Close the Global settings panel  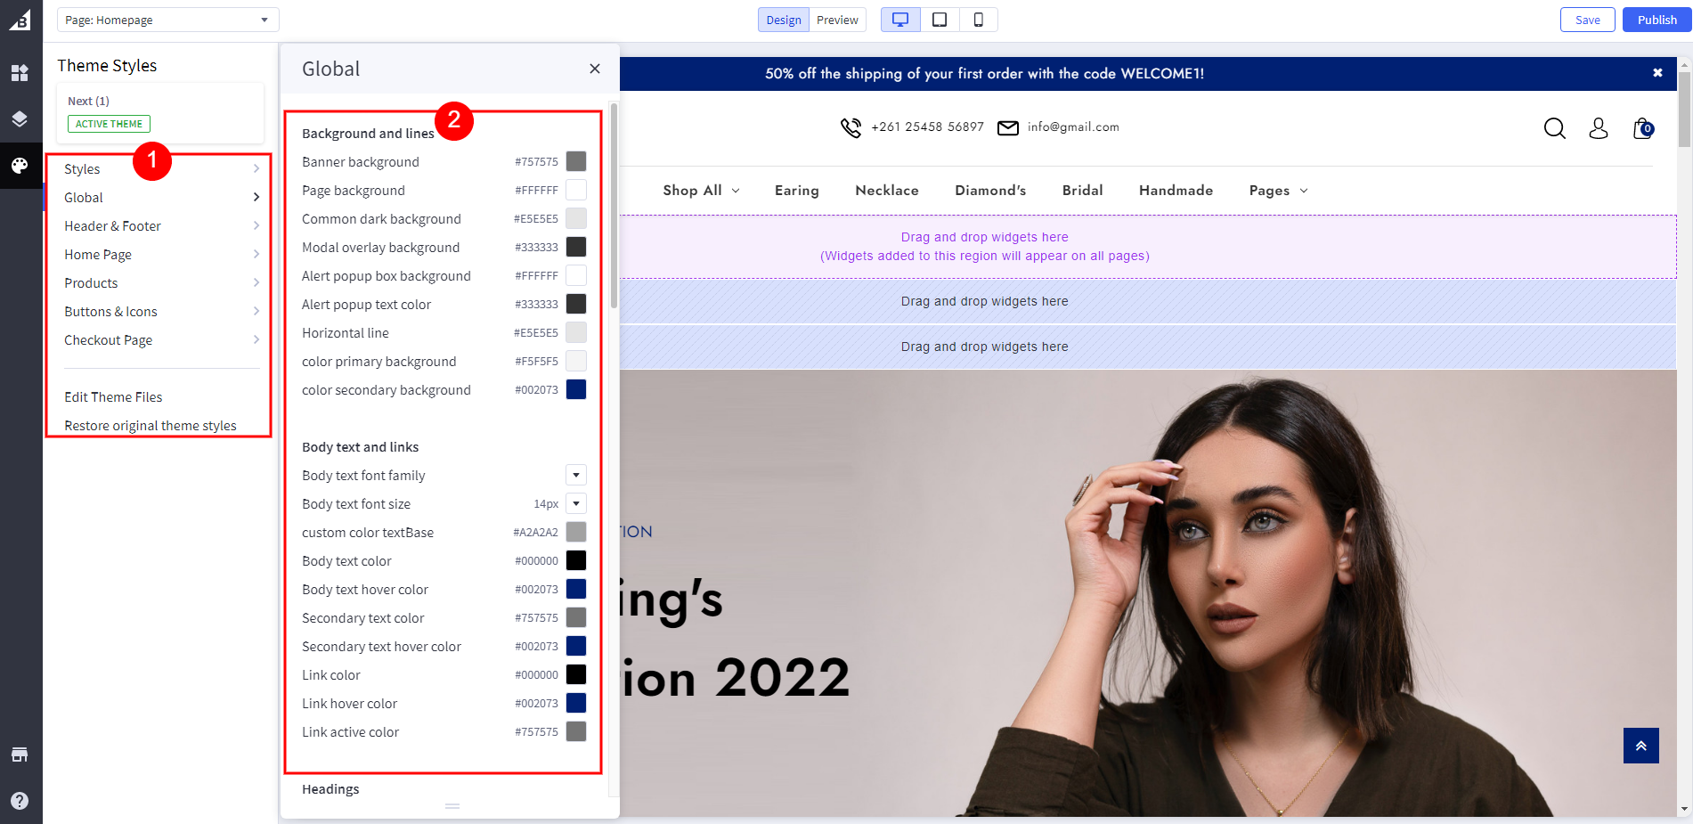[595, 69]
